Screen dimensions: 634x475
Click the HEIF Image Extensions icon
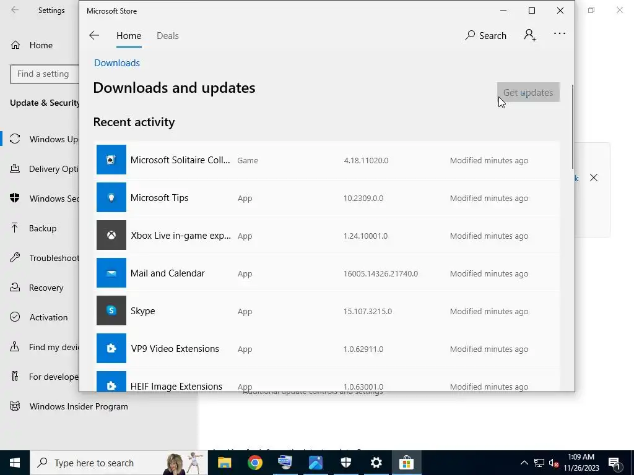tap(111, 381)
